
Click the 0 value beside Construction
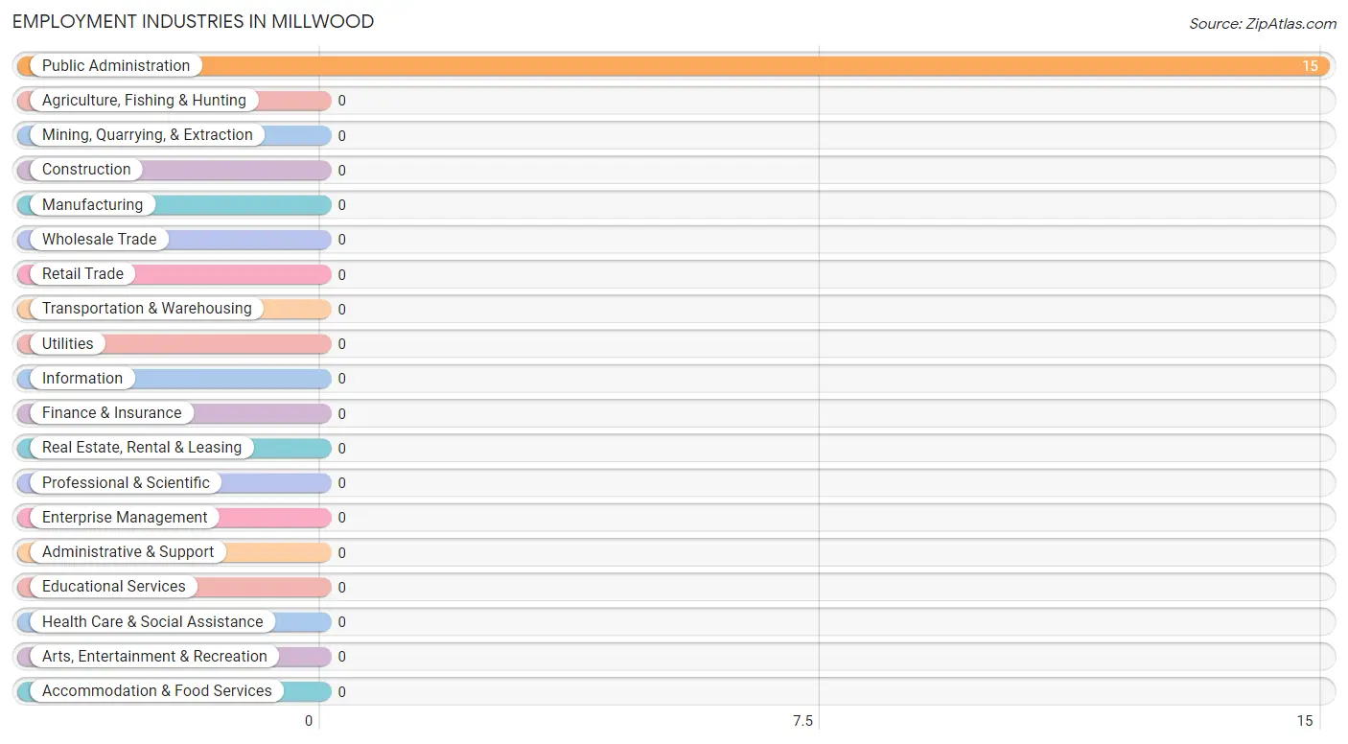[341, 171]
